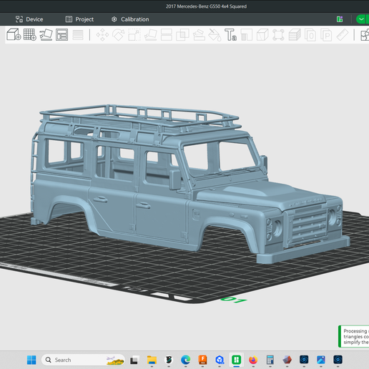Run Auto orient from the toolbar
Screen dimensions: 369x369
tap(46, 34)
